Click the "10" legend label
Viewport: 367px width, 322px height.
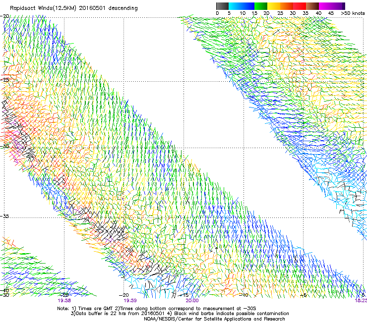click(243, 13)
